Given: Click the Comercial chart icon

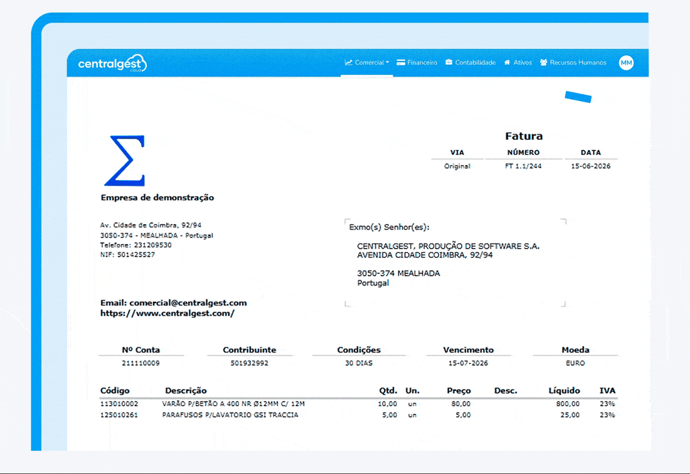Looking at the screenshot, I should [349, 63].
